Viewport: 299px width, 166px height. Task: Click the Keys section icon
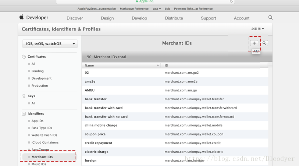(24, 96)
